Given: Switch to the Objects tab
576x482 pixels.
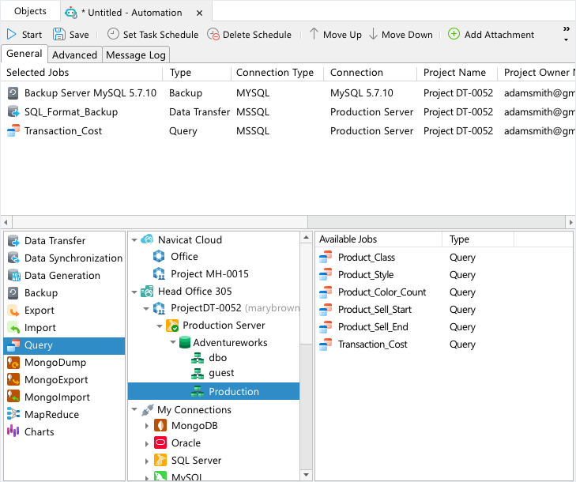Looking at the screenshot, I should click(x=30, y=11).
